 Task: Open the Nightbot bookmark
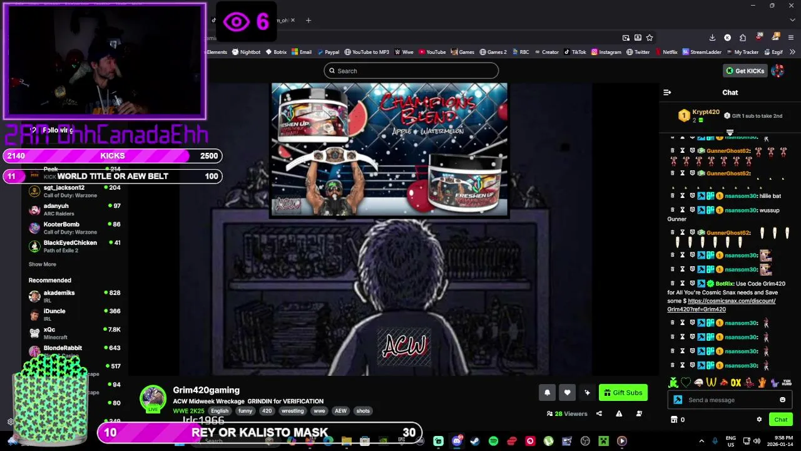246,52
